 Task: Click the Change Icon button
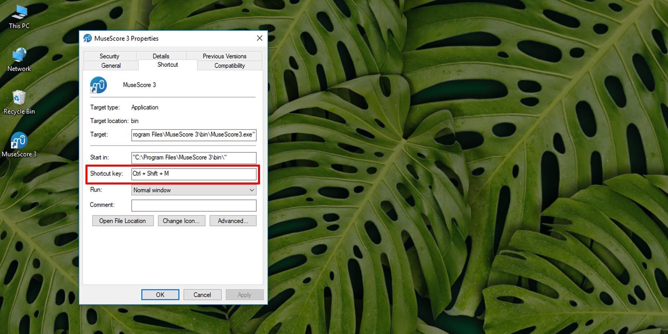(181, 221)
